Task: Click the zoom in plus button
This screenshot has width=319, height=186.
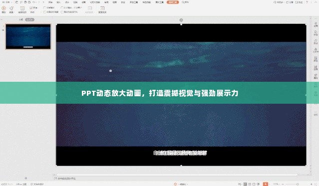Action: point(311,184)
